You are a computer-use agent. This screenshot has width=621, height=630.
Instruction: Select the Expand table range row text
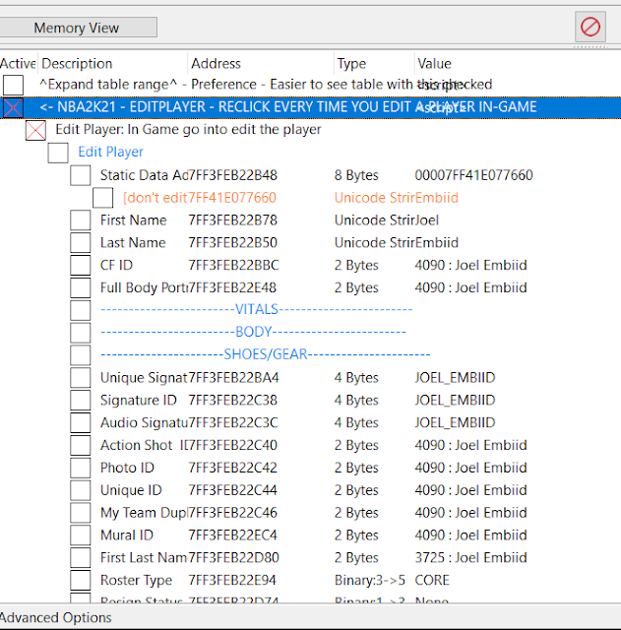coord(266,85)
